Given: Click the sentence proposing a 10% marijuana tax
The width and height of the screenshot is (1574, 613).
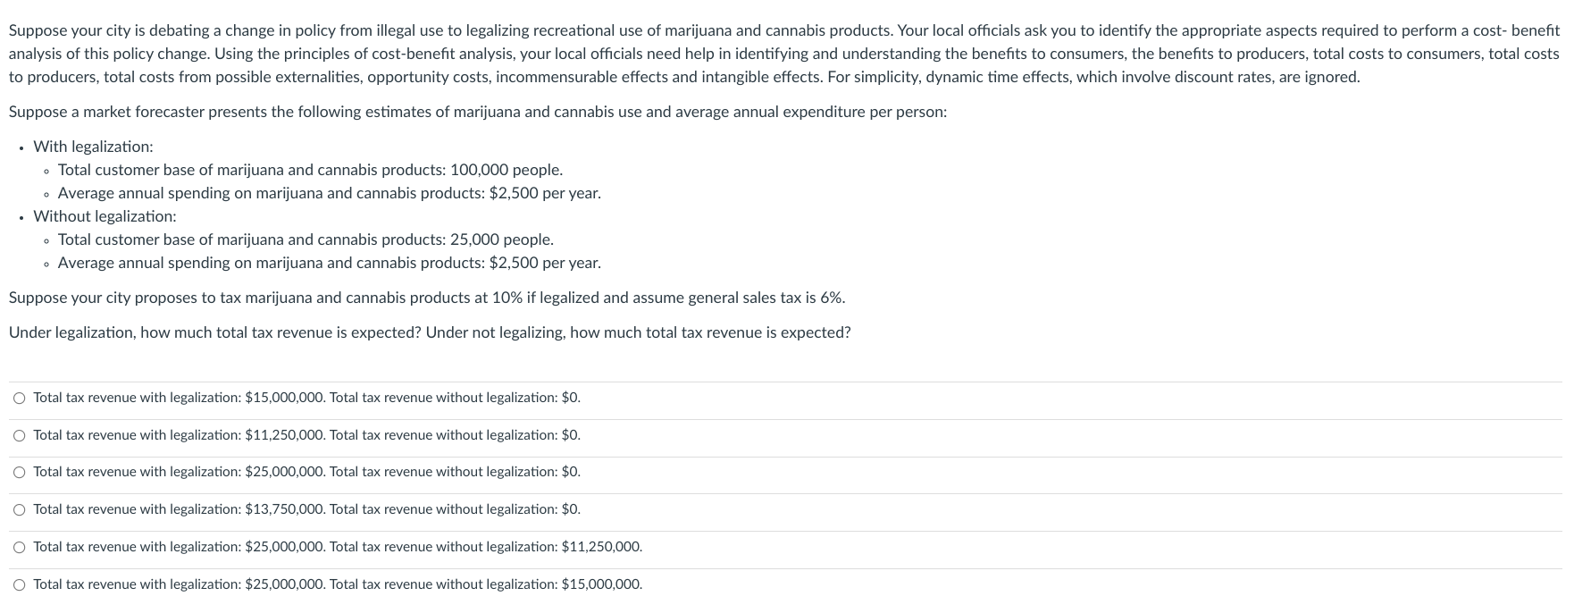Looking at the screenshot, I should coord(426,298).
